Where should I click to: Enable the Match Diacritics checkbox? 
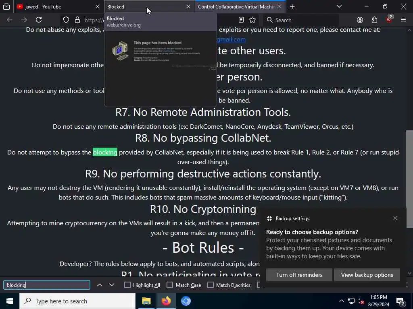coord(211,285)
